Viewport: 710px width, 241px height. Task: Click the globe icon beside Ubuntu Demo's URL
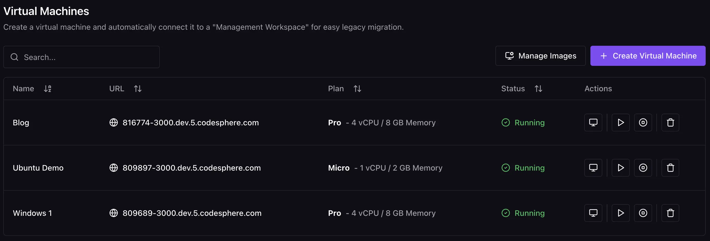(x=114, y=168)
